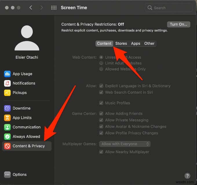Toggle Web Search Content in Siri

[101, 92]
